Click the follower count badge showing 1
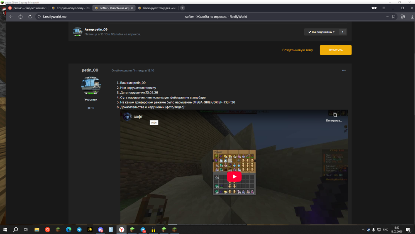Image resolution: width=415 pixels, height=234 pixels. [343, 32]
